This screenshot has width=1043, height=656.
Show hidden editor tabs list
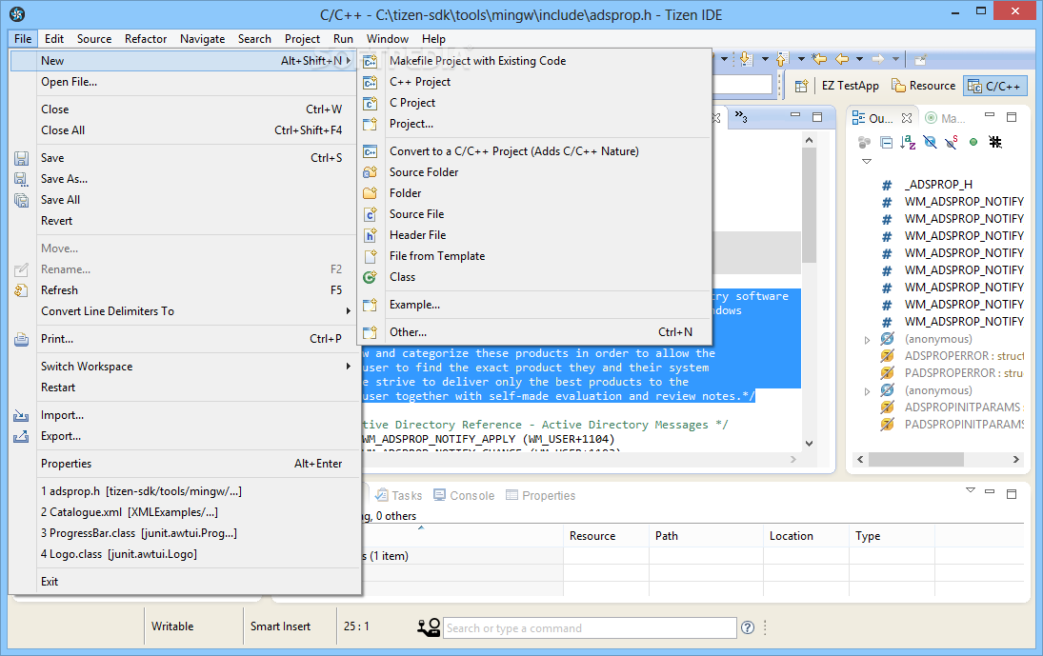click(741, 118)
